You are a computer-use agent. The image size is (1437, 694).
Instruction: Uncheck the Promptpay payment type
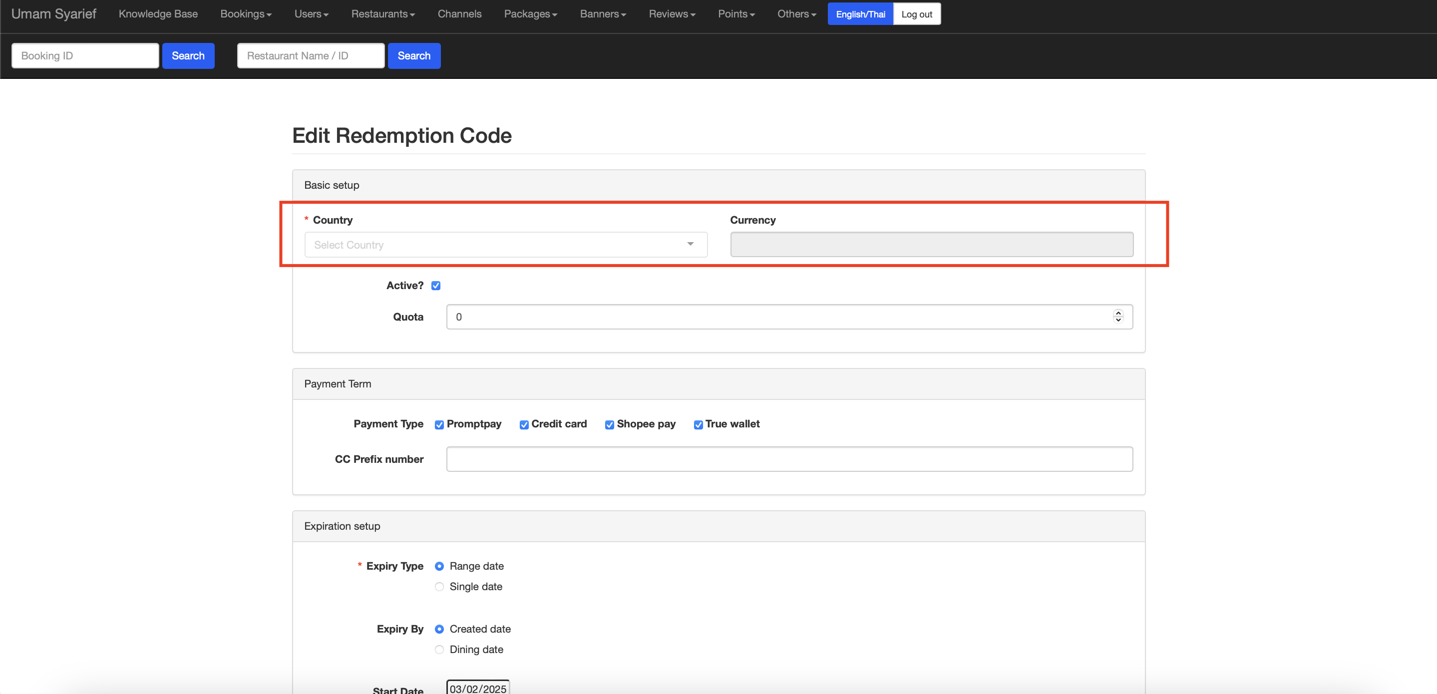[x=439, y=424]
